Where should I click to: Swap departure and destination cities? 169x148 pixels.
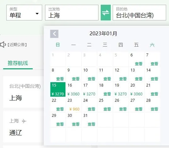point(106,13)
